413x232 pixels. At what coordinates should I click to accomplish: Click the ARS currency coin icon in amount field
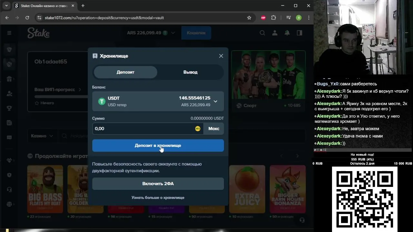click(198, 129)
